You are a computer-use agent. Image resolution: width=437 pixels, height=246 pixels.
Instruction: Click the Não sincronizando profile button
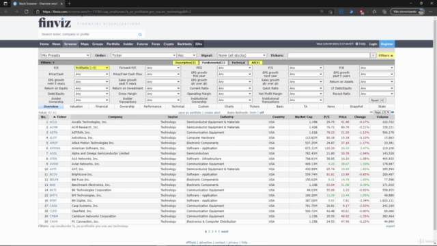(x=408, y=12)
